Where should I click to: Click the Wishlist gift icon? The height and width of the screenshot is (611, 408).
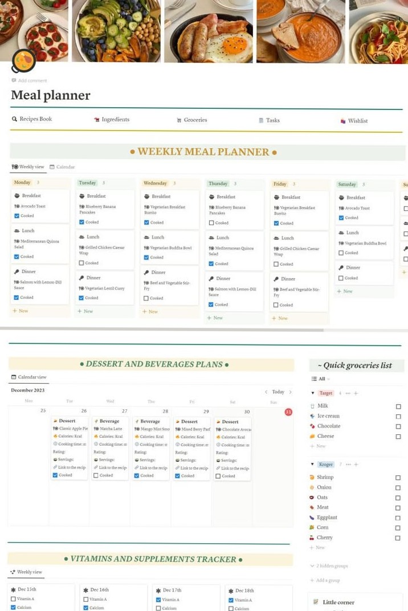click(343, 121)
